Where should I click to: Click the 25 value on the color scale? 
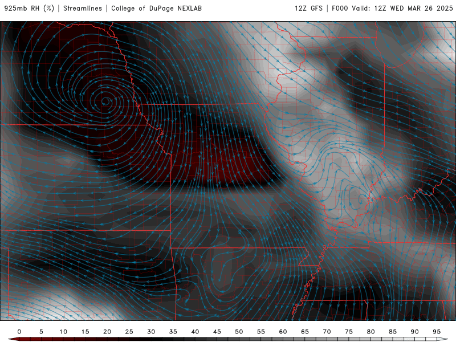click(x=129, y=332)
